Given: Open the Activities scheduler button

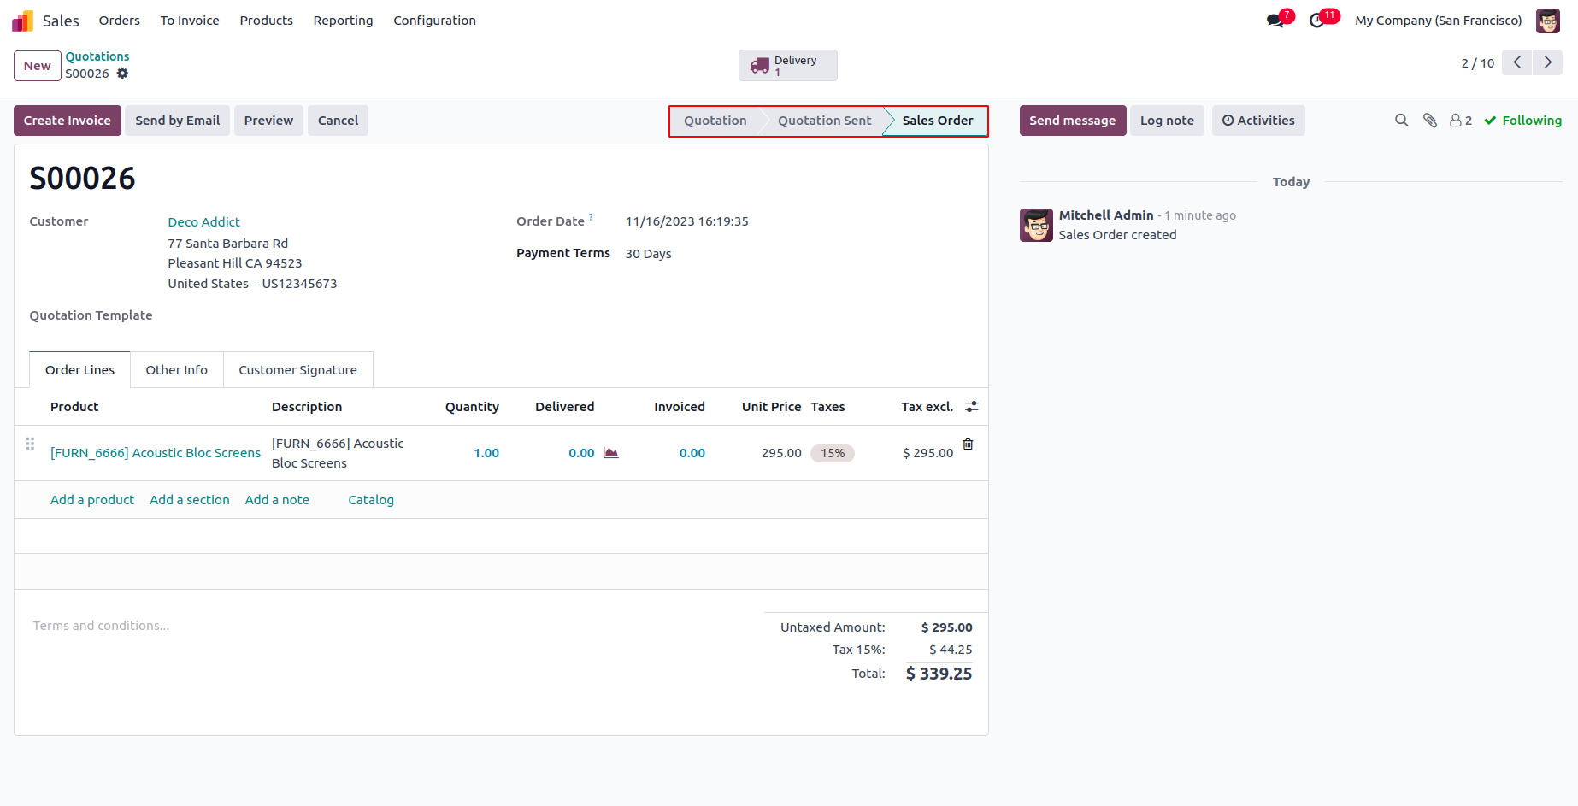Looking at the screenshot, I should click(x=1258, y=121).
